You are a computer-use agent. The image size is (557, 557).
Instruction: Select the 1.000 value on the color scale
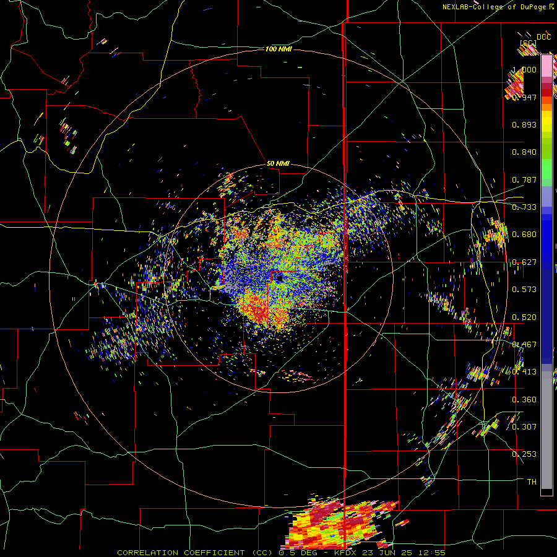(524, 69)
